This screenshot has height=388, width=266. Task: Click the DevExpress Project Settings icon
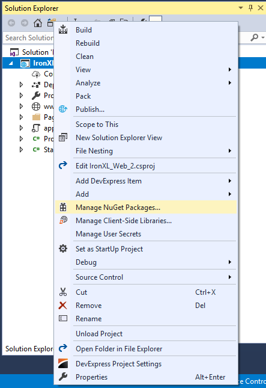click(x=63, y=363)
